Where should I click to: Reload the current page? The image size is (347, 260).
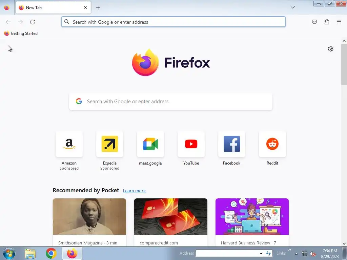tap(33, 22)
